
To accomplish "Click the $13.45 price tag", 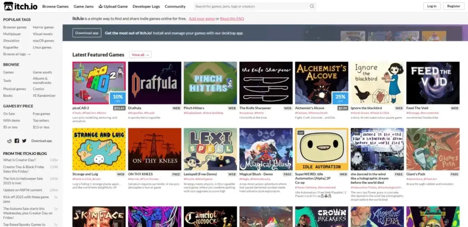I will coord(119,108).
